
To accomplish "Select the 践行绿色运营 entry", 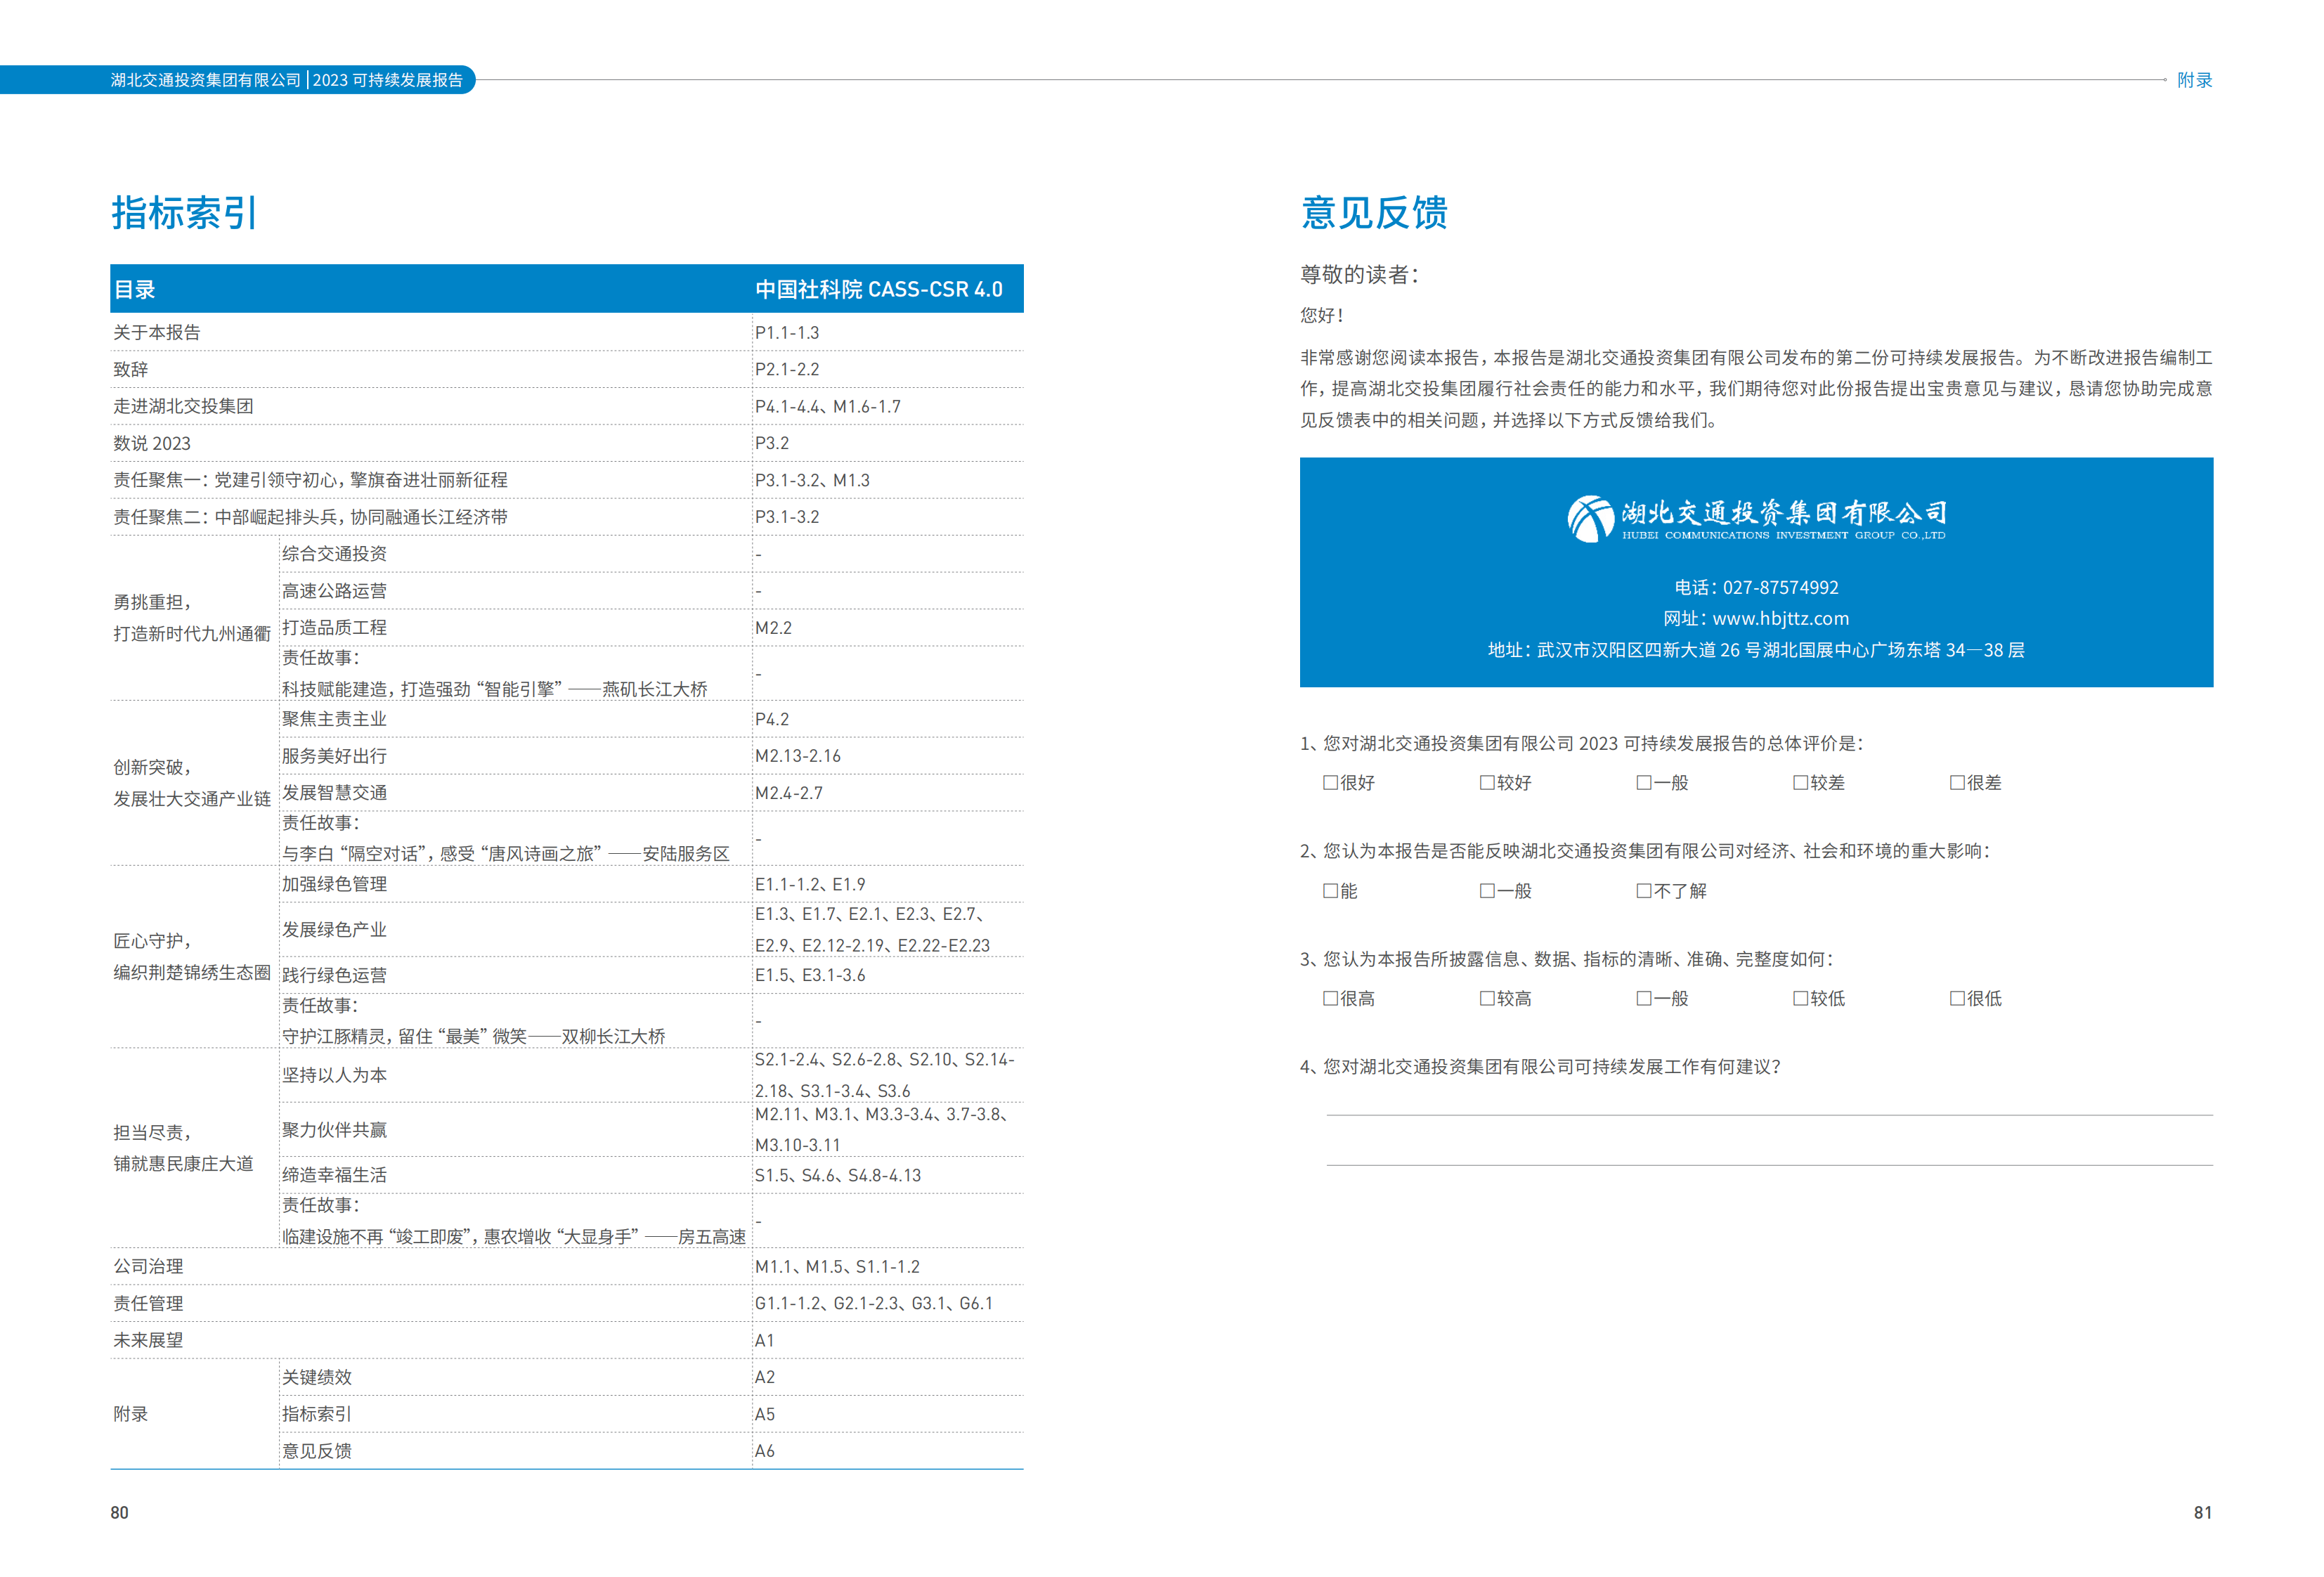I will pos(334,976).
